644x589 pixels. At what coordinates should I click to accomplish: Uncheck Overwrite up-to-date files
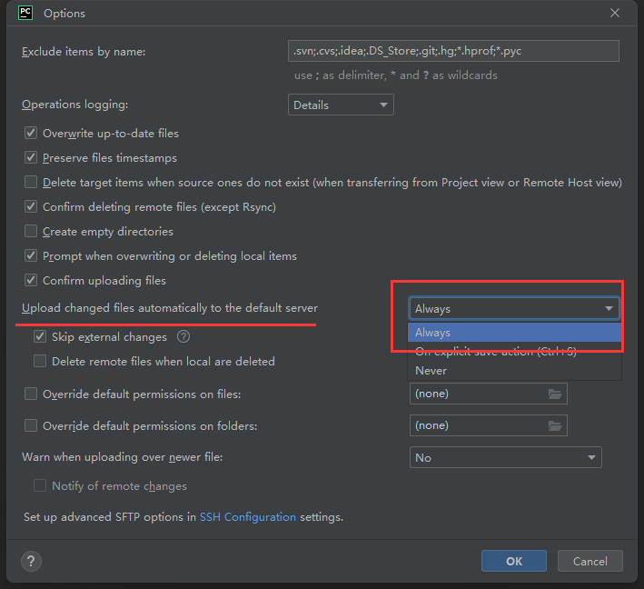tap(32, 134)
